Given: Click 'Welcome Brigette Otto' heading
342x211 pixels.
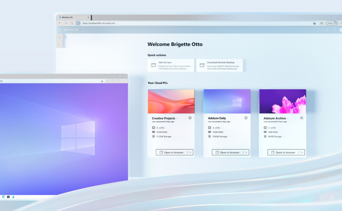Looking at the screenshot, I should [x=175, y=45].
